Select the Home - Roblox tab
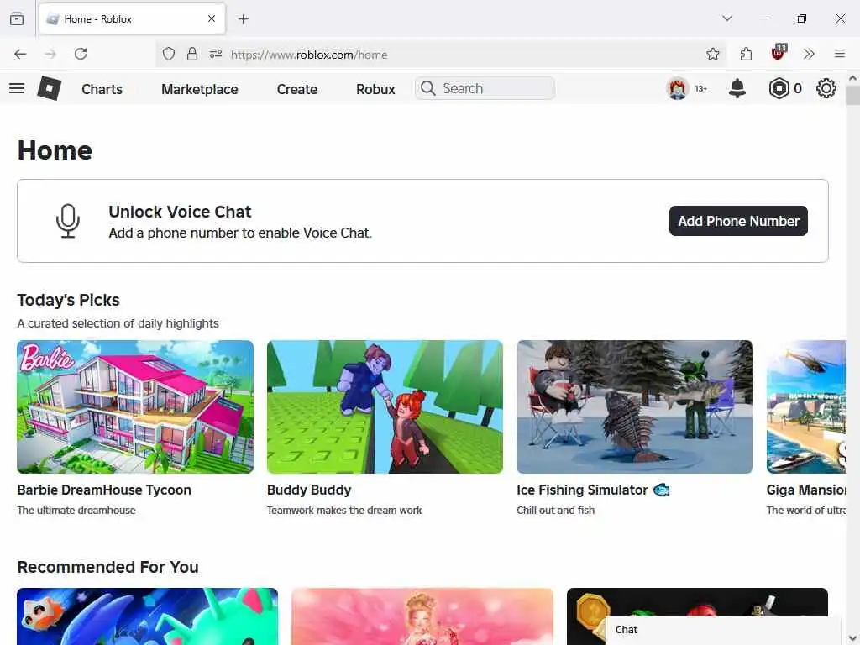 click(132, 18)
